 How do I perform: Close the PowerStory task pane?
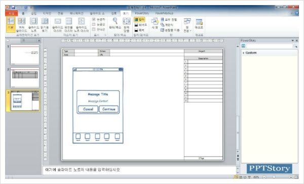(x=296, y=41)
